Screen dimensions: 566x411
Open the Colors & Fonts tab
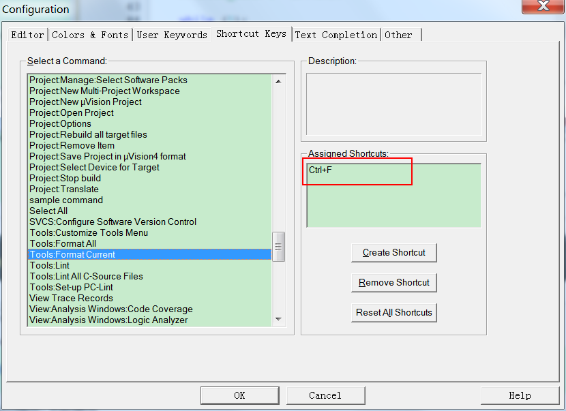point(90,35)
